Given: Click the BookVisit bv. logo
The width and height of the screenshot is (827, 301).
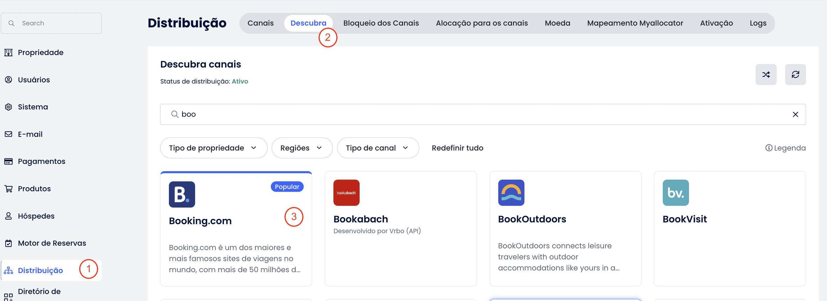Looking at the screenshot, I should [x=676, y=192].
